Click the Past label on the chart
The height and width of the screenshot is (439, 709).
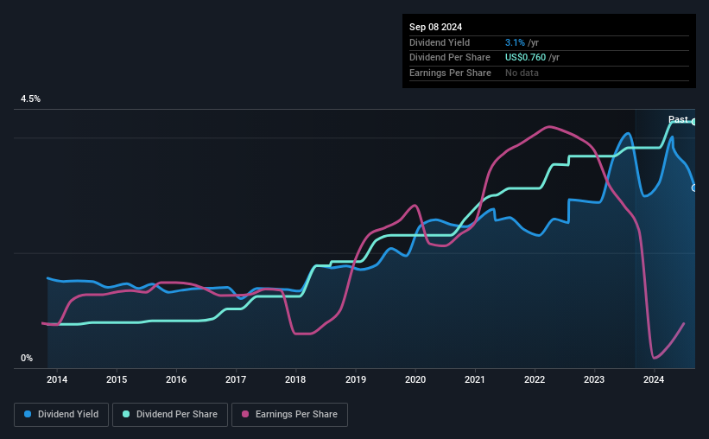click(678, 120)
